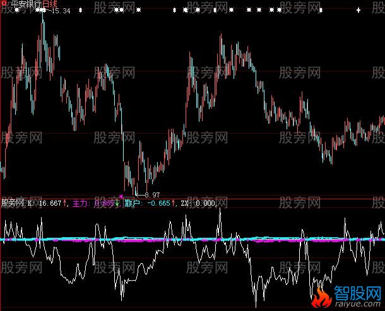Select the K: 16.667 indicator value
The height and width of the screenshot is (311, 385).
point(44,203)
